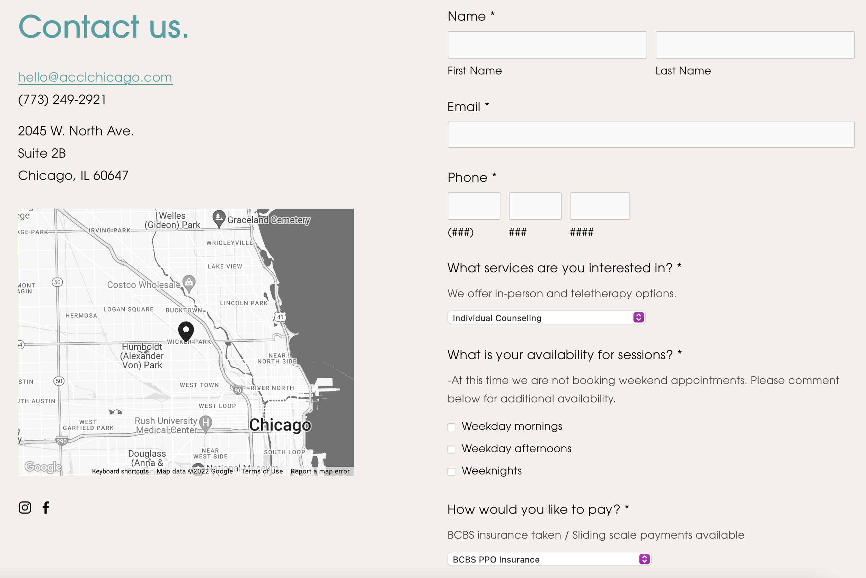Image resolution: width=866 pixels, height=578 pixels.
Task: Click the black location pin on map
Action: pos(186,331)
